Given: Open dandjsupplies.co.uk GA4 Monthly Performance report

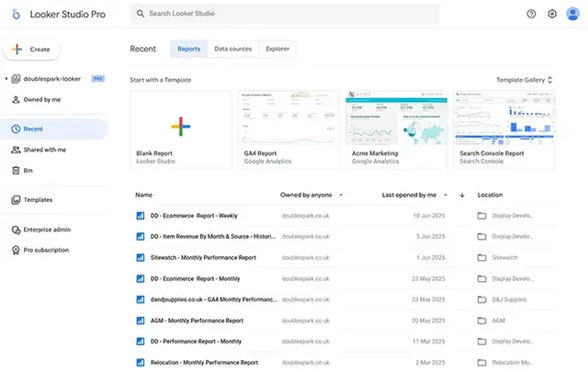Looking at the screenshot, I should pyautogui.click(x=214, y=299).
